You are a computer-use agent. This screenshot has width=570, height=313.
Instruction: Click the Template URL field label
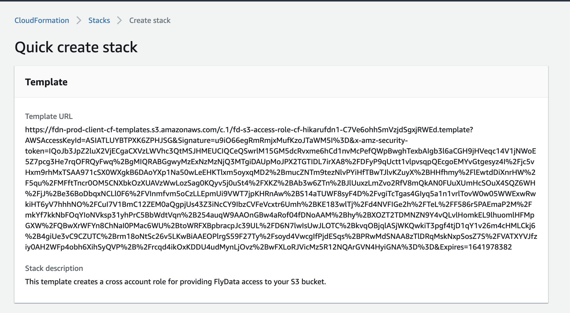[49, 116]
